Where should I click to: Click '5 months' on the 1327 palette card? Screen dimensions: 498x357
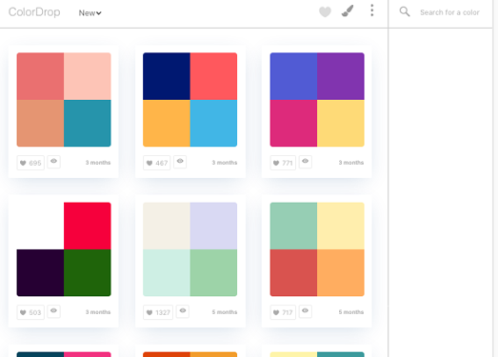click(225, 312)
